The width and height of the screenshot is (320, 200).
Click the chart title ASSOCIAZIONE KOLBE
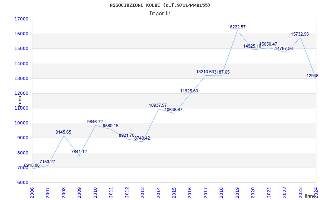point(160,5)
